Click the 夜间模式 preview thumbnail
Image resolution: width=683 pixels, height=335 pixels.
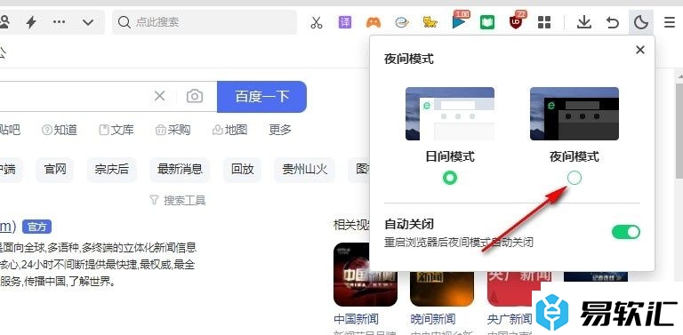click(x=575, y=114)
